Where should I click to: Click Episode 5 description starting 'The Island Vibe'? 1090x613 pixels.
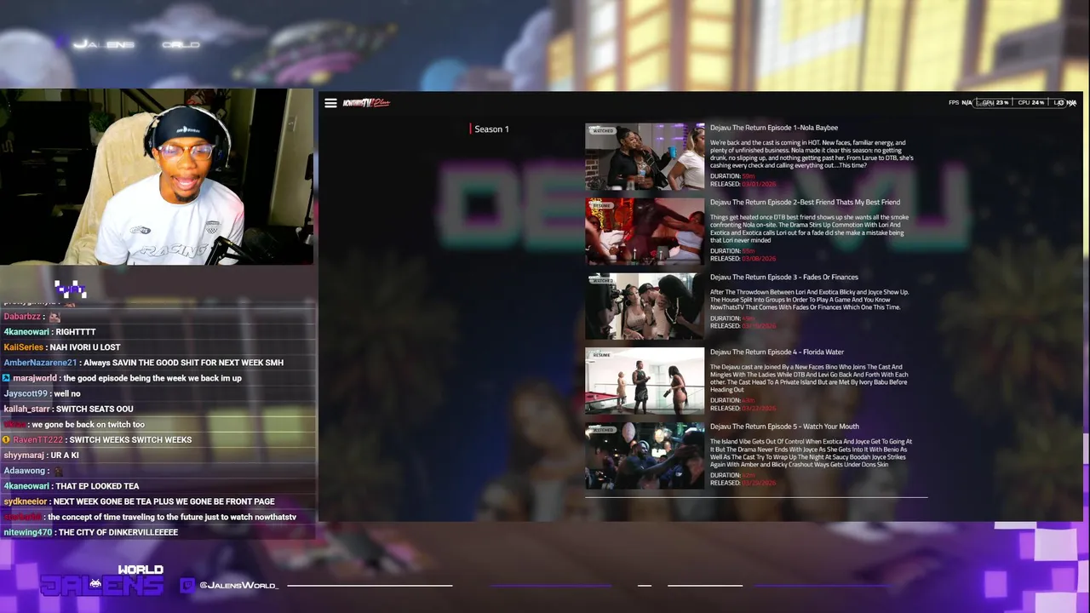(x=812, y=453)
